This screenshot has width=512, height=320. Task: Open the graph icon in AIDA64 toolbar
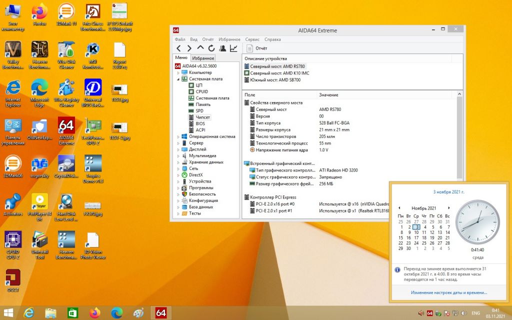click(234, 48)
